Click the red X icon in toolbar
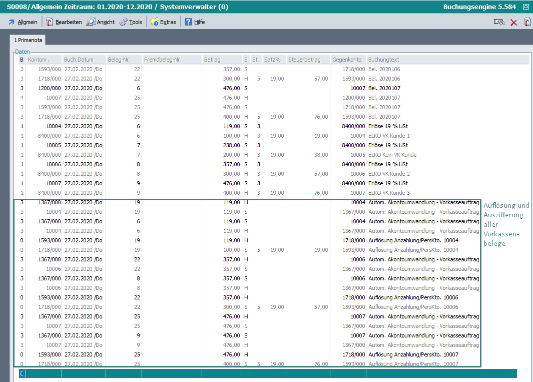Image resolution: width=533 pixels, height=382 pixels. (513, 22)
